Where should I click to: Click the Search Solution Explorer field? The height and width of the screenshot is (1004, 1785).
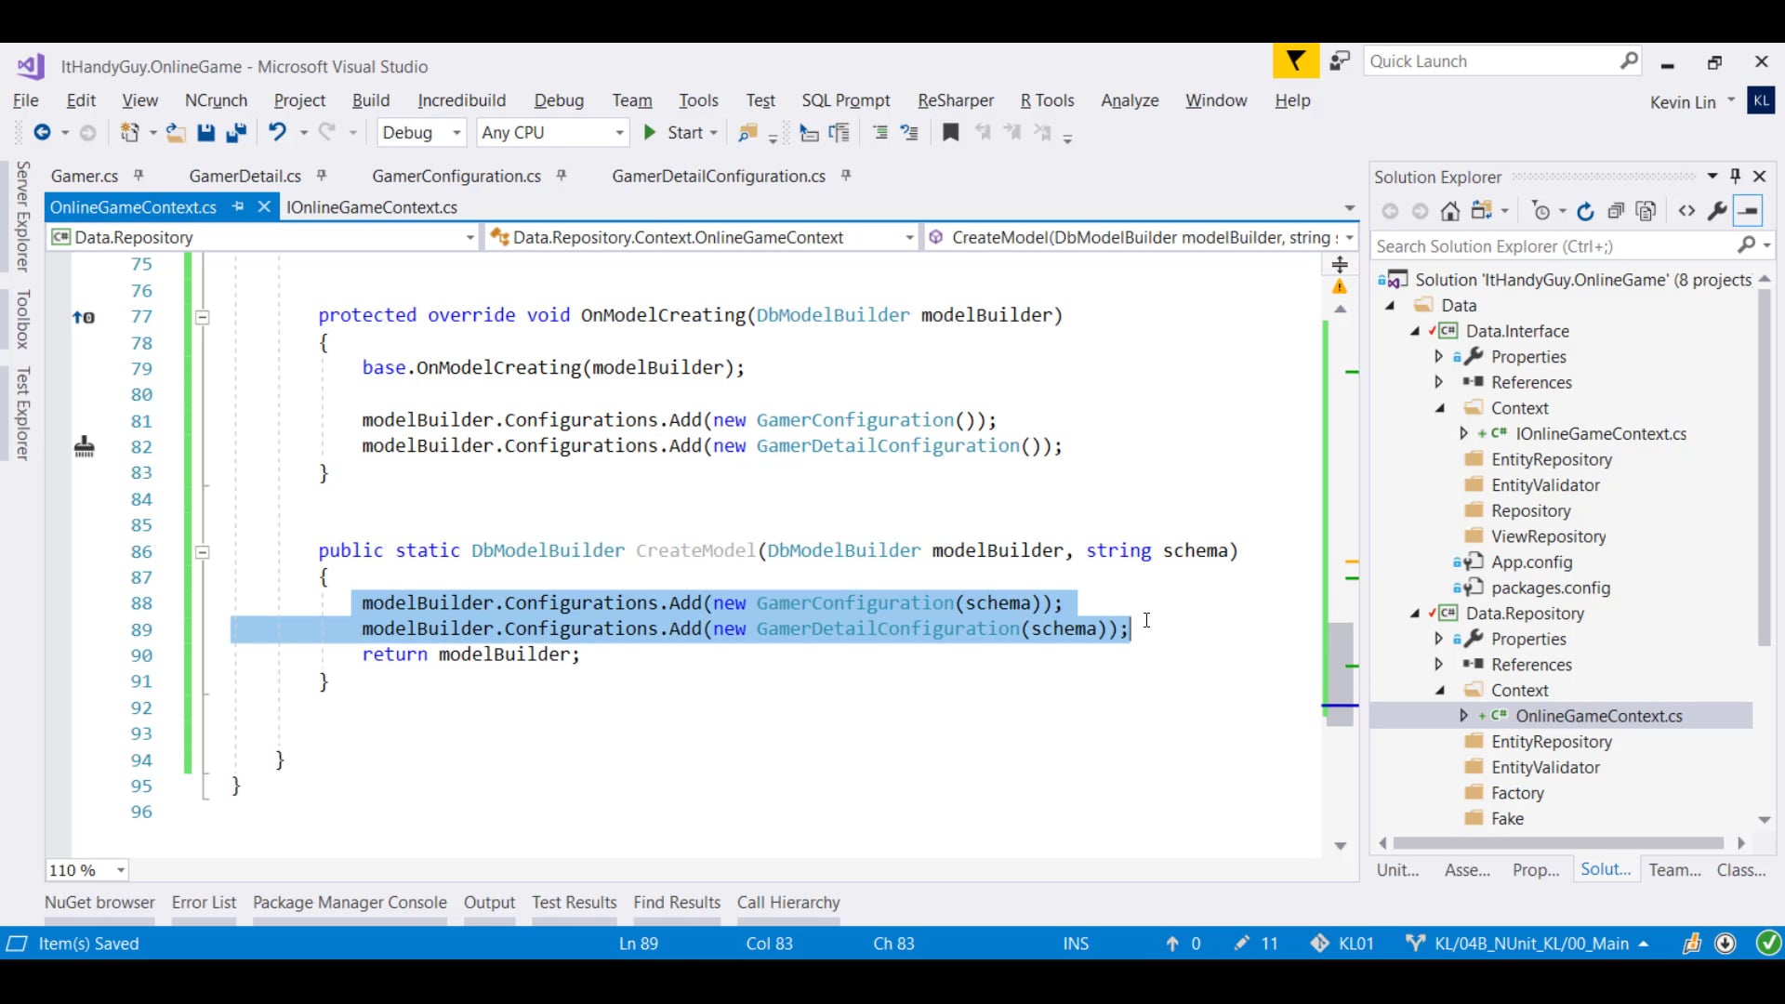point(1553,246)
